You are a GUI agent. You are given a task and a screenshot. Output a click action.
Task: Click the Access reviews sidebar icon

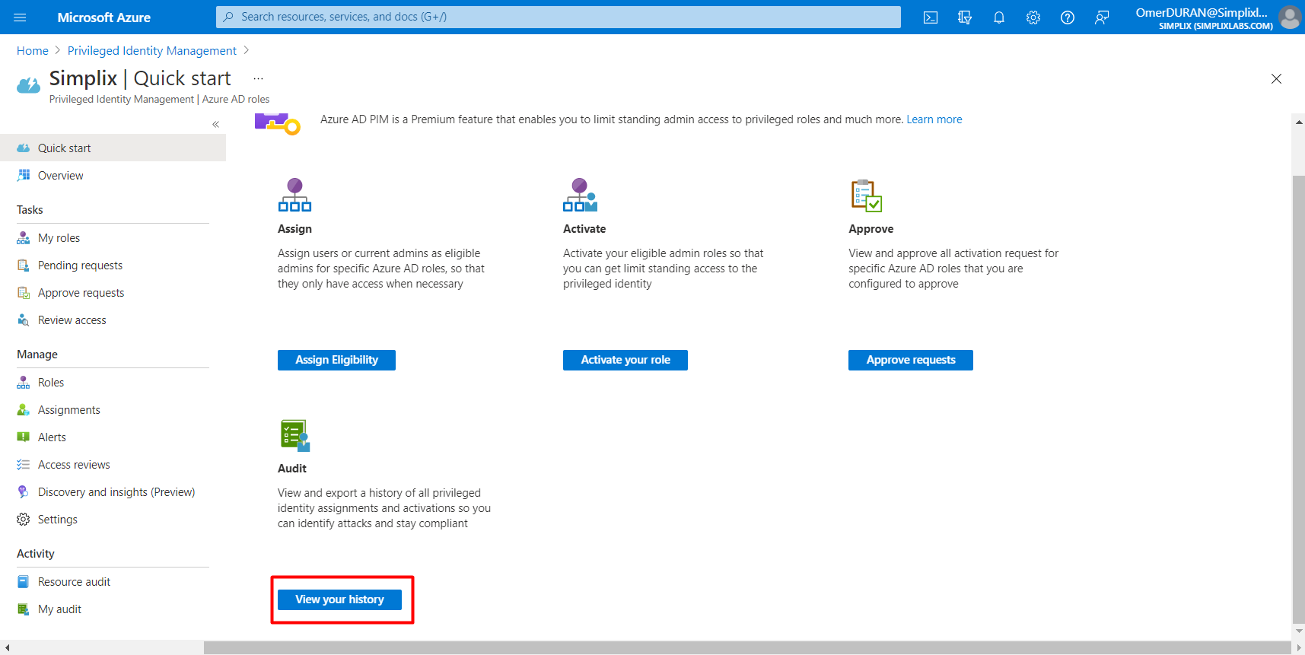[x=24, y=465]
